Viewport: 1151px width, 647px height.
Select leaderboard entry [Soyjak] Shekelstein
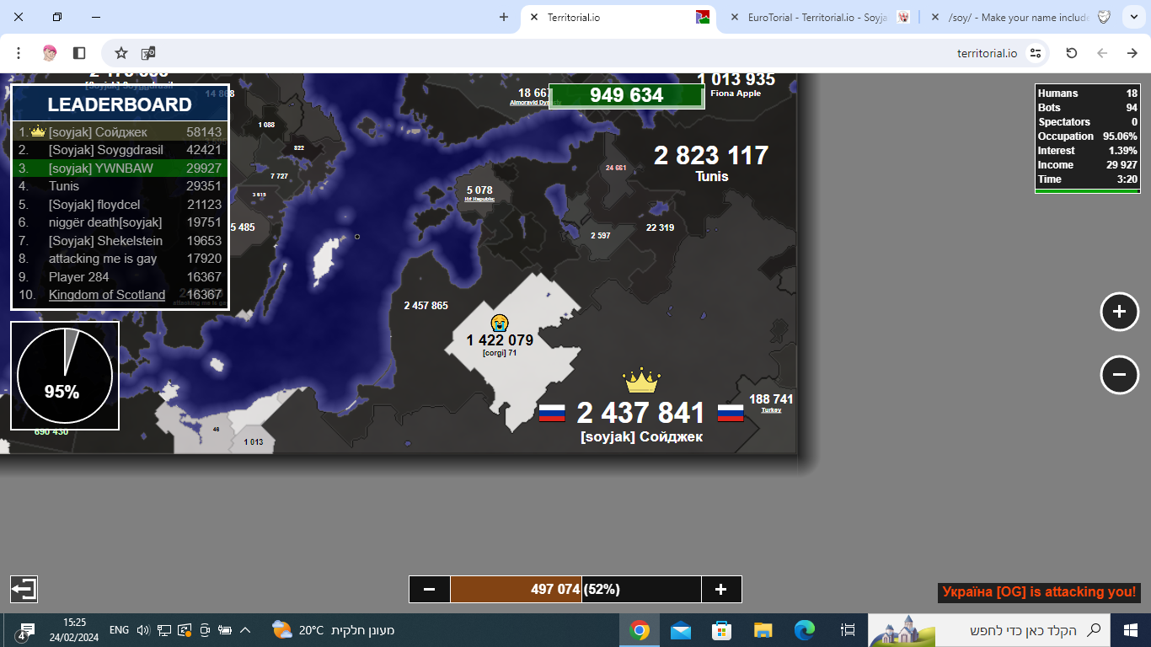click(x=120, y=241)
